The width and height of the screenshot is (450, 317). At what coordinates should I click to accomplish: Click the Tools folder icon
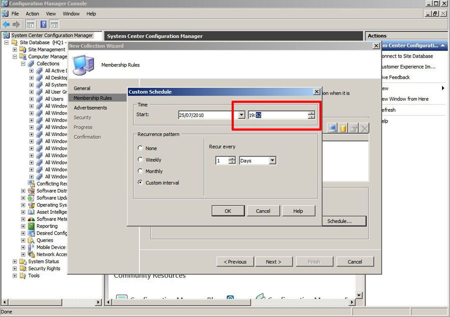(23, 275)
